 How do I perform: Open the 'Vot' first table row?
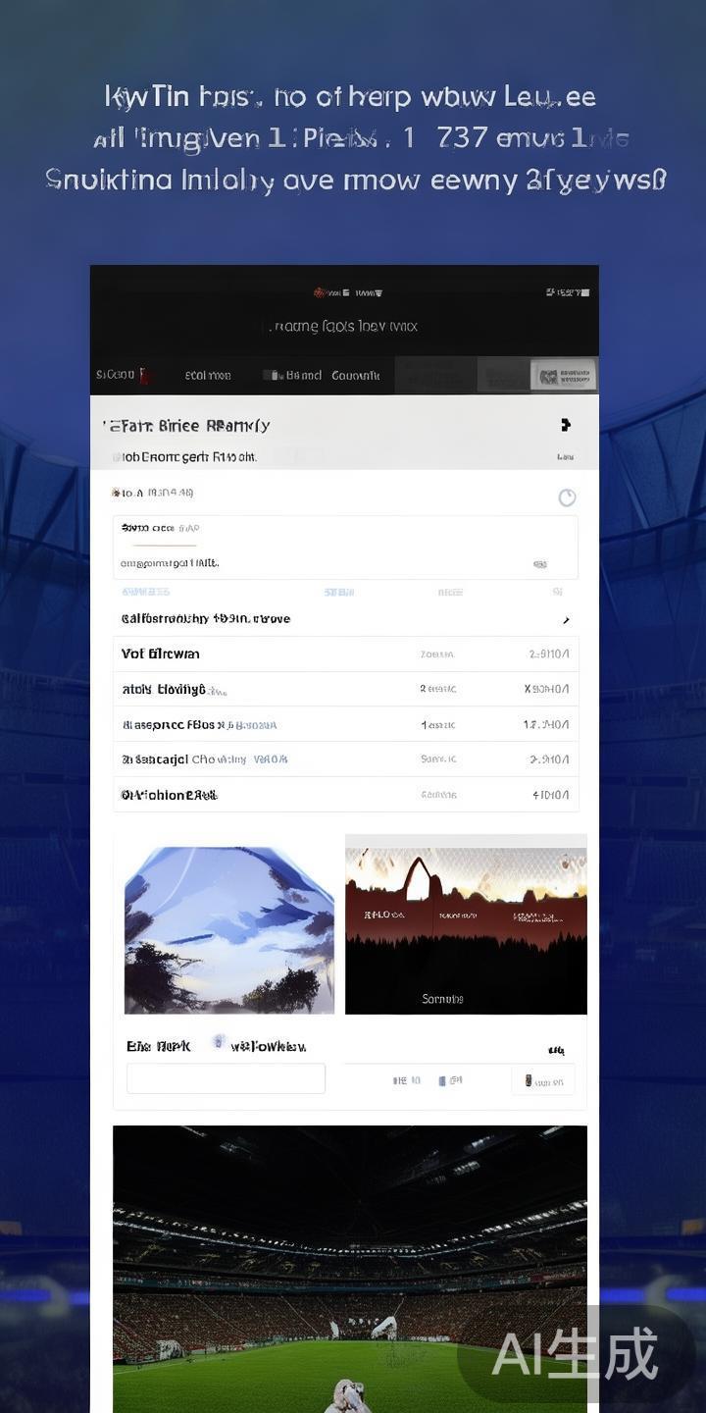[x=345, y=654]
